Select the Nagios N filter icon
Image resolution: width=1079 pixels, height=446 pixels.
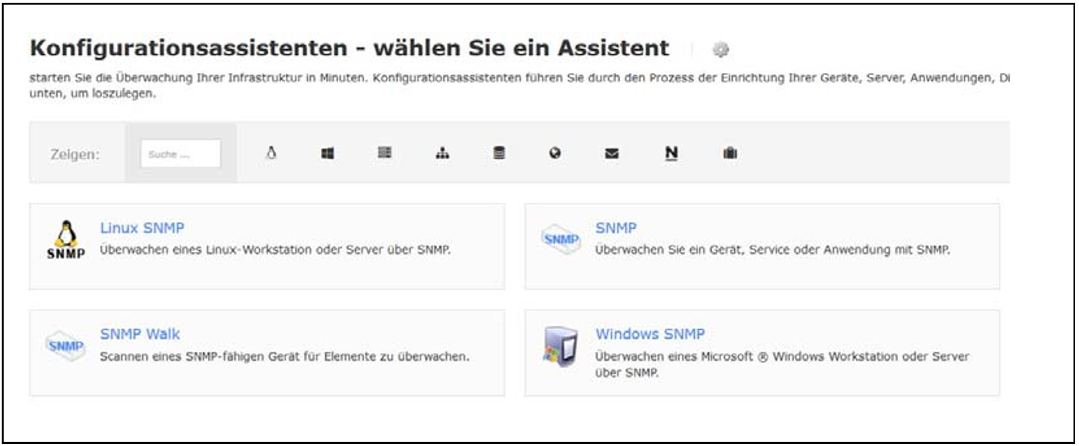coord(671,154)
